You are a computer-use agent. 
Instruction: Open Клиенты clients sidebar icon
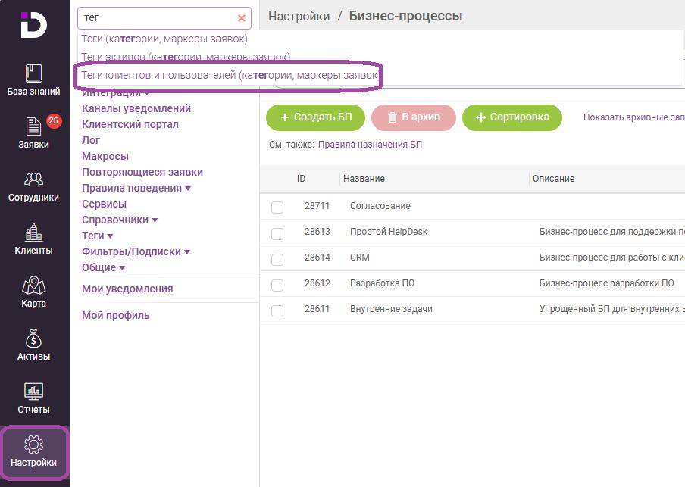pos(34,239)
